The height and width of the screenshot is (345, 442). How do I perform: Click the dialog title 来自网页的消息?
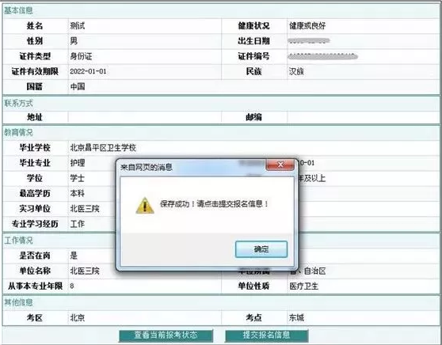click(x=147, y=167)
